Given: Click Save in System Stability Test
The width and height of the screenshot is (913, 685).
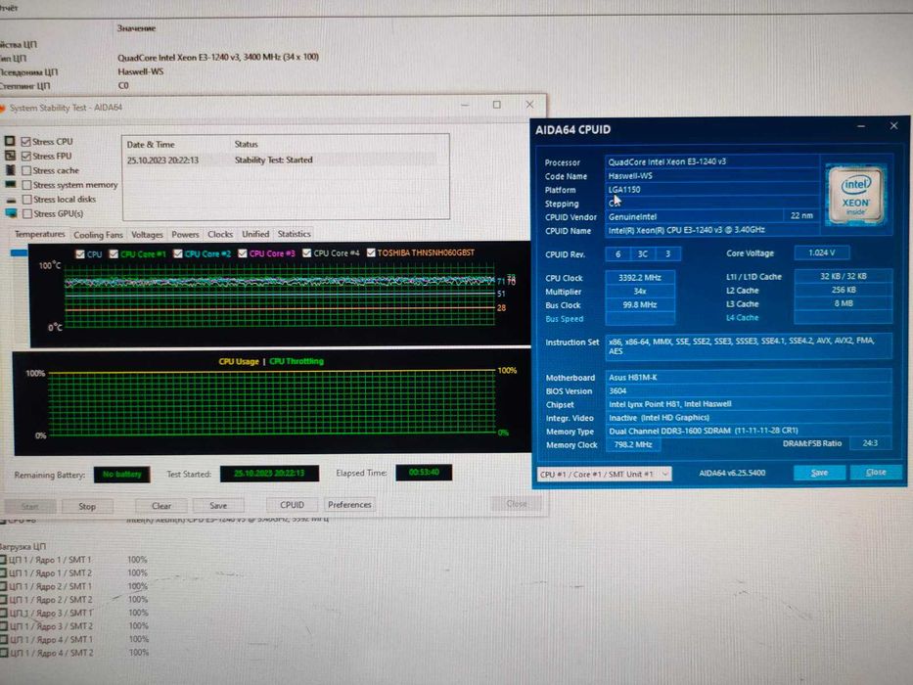Looking at the screenshot, I should (218, 505).
